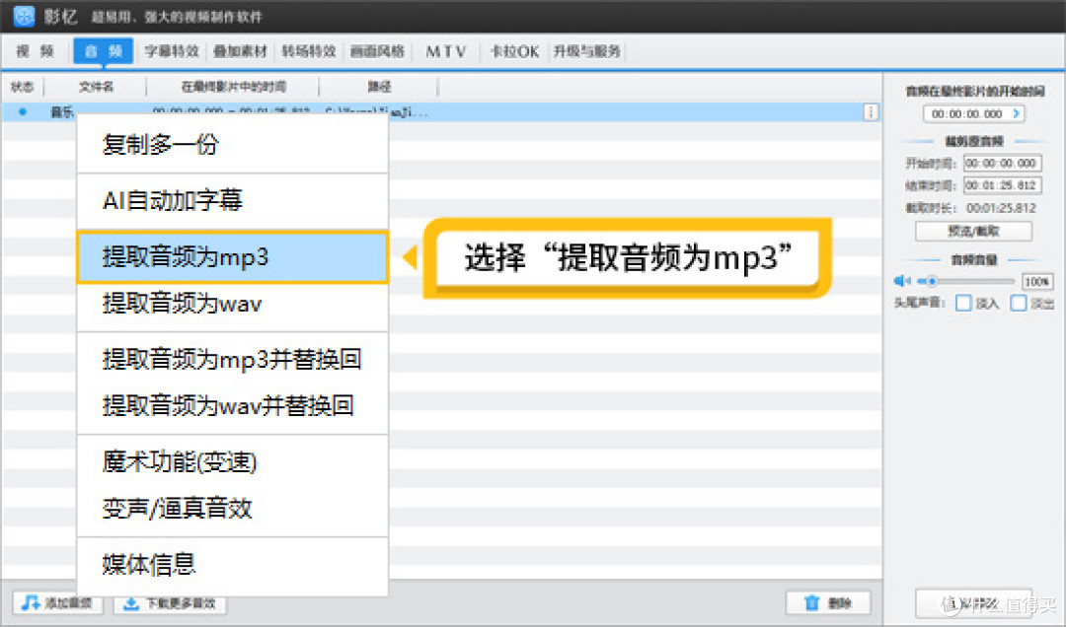Click the 影忆 app logo icon

pos(24,16)
